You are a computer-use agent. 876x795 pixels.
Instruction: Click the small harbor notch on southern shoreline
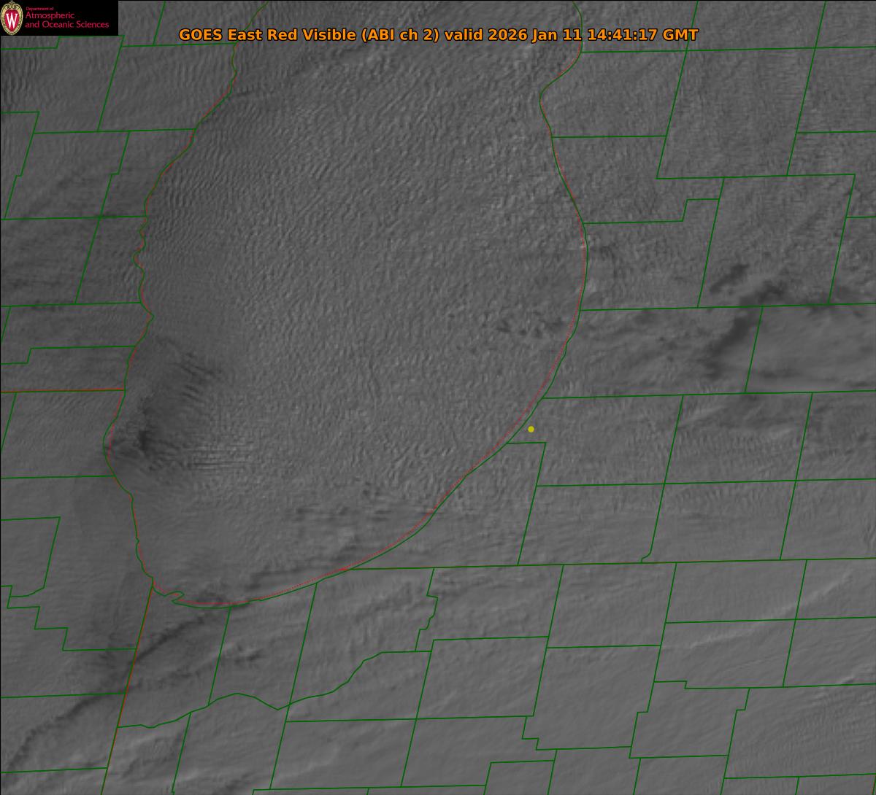(x=175, y=598)
